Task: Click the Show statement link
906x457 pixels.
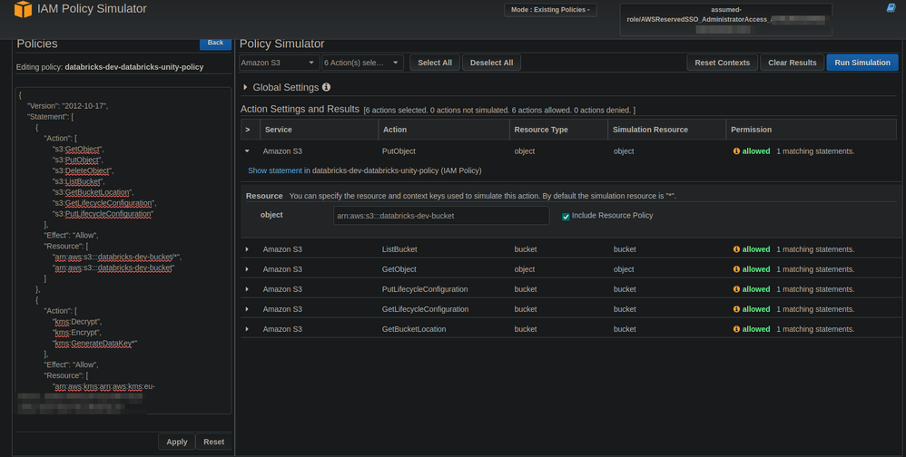Action: (x=274, y=170)
